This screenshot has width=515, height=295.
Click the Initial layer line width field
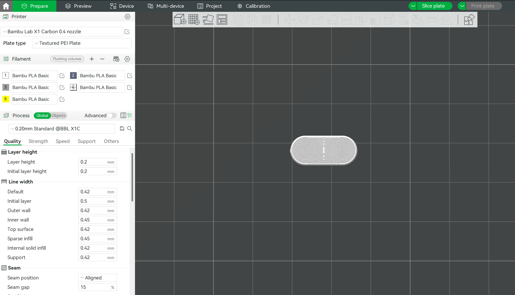pyautogui.click(x=98, y=201)
